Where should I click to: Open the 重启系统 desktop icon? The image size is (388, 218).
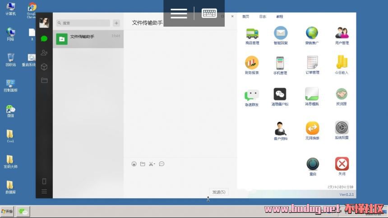point(29,60)
